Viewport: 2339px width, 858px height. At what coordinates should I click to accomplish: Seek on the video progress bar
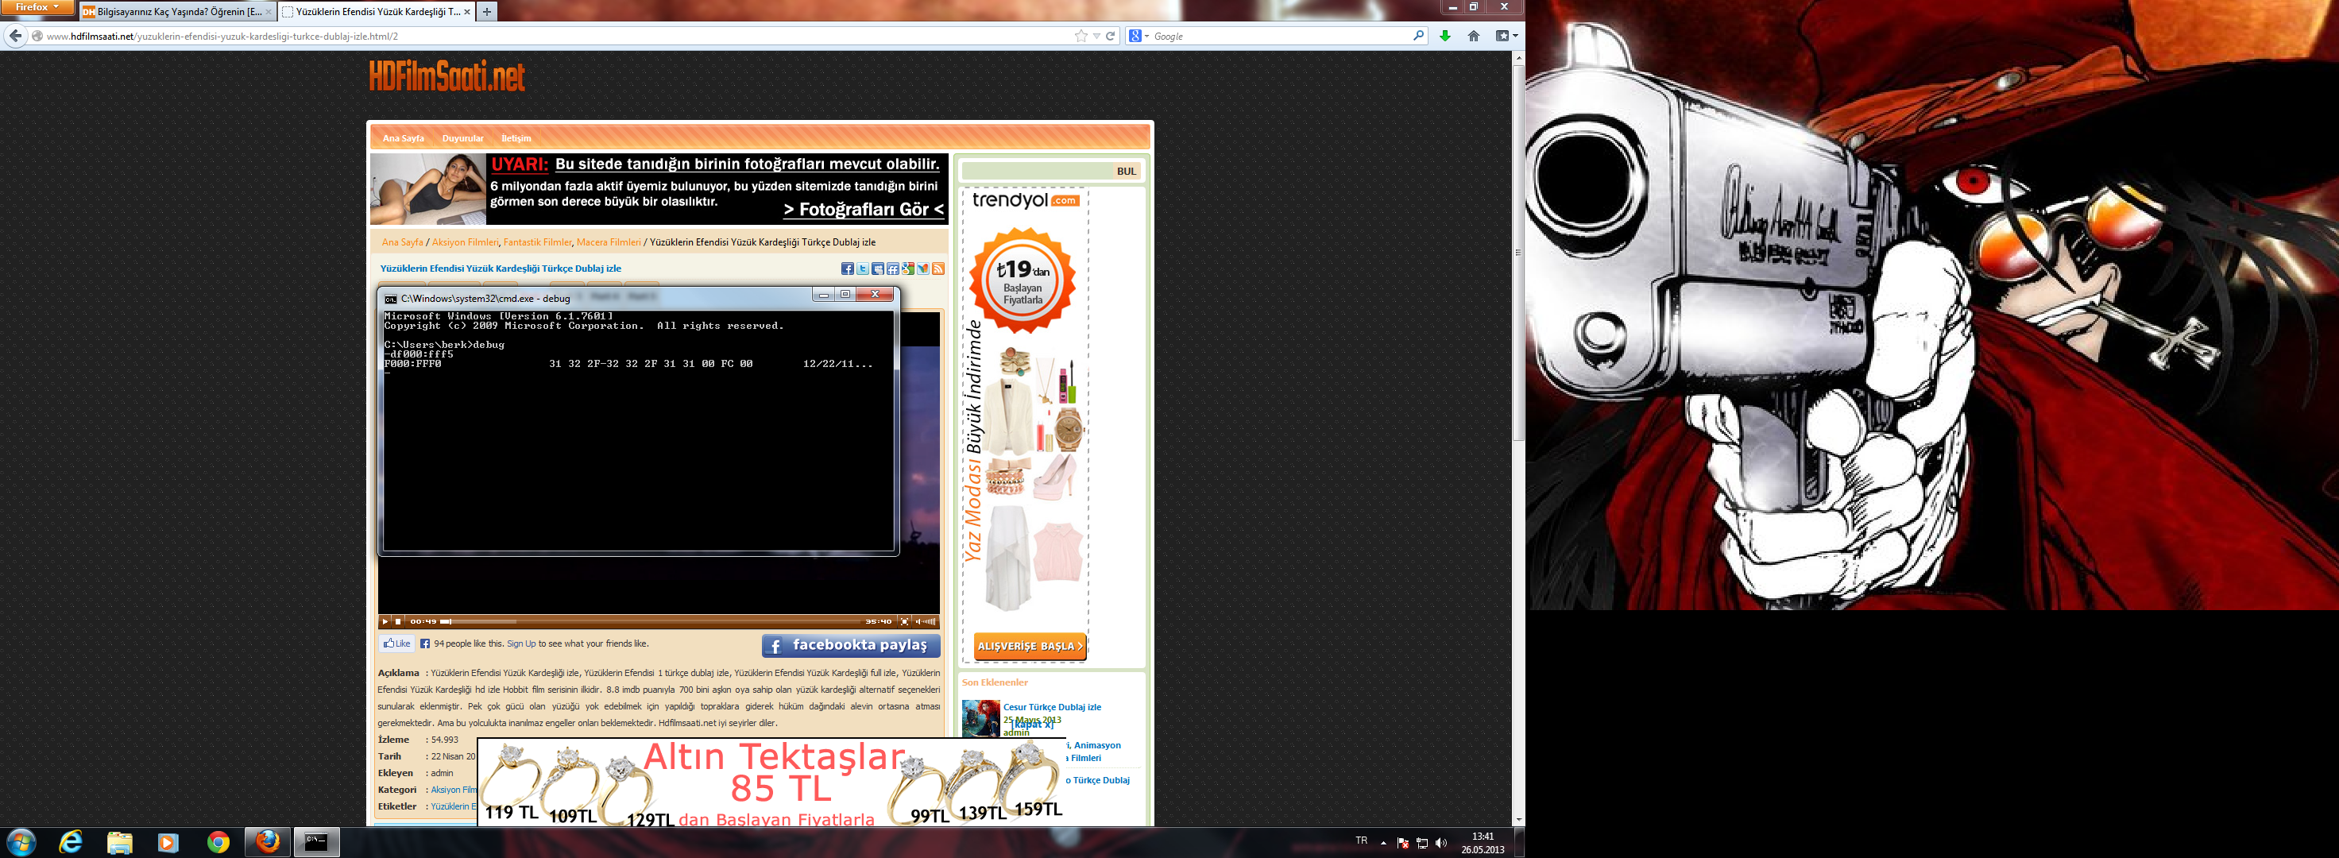click(650, 622)
